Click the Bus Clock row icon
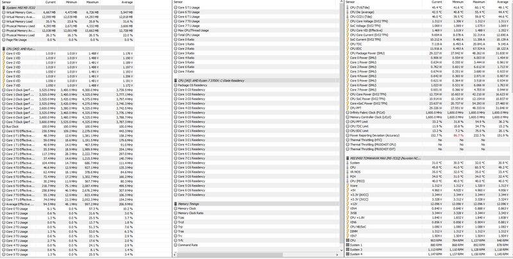 [4, 126]
